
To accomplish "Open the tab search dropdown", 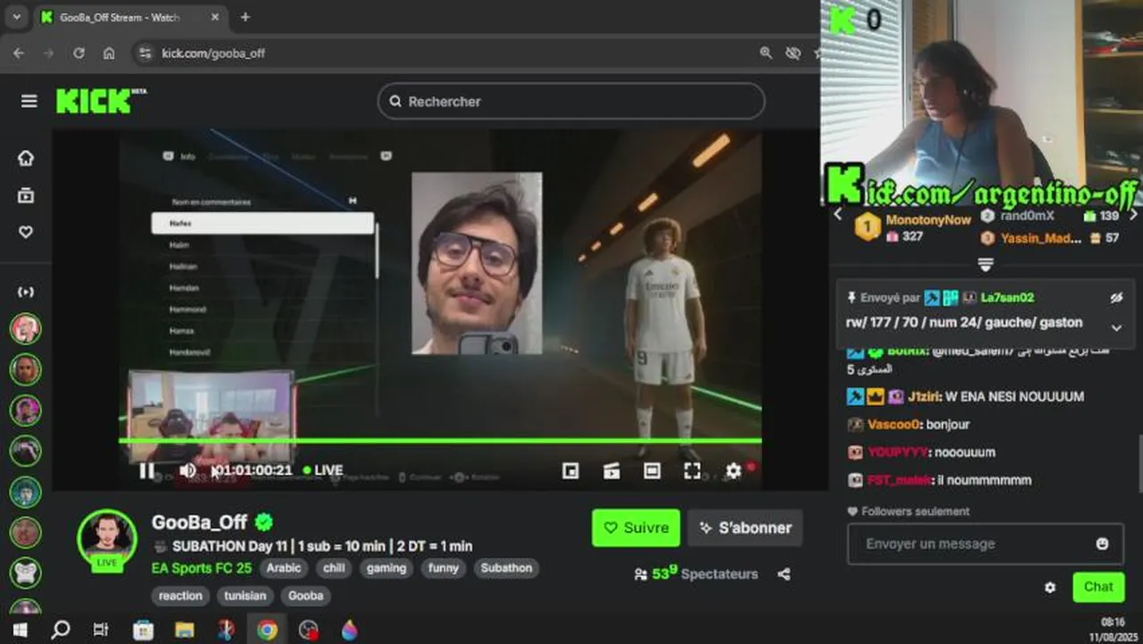I will click(x=16, y=17).
